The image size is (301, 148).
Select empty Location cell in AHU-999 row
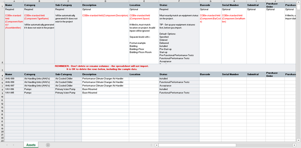coord(144,79)
